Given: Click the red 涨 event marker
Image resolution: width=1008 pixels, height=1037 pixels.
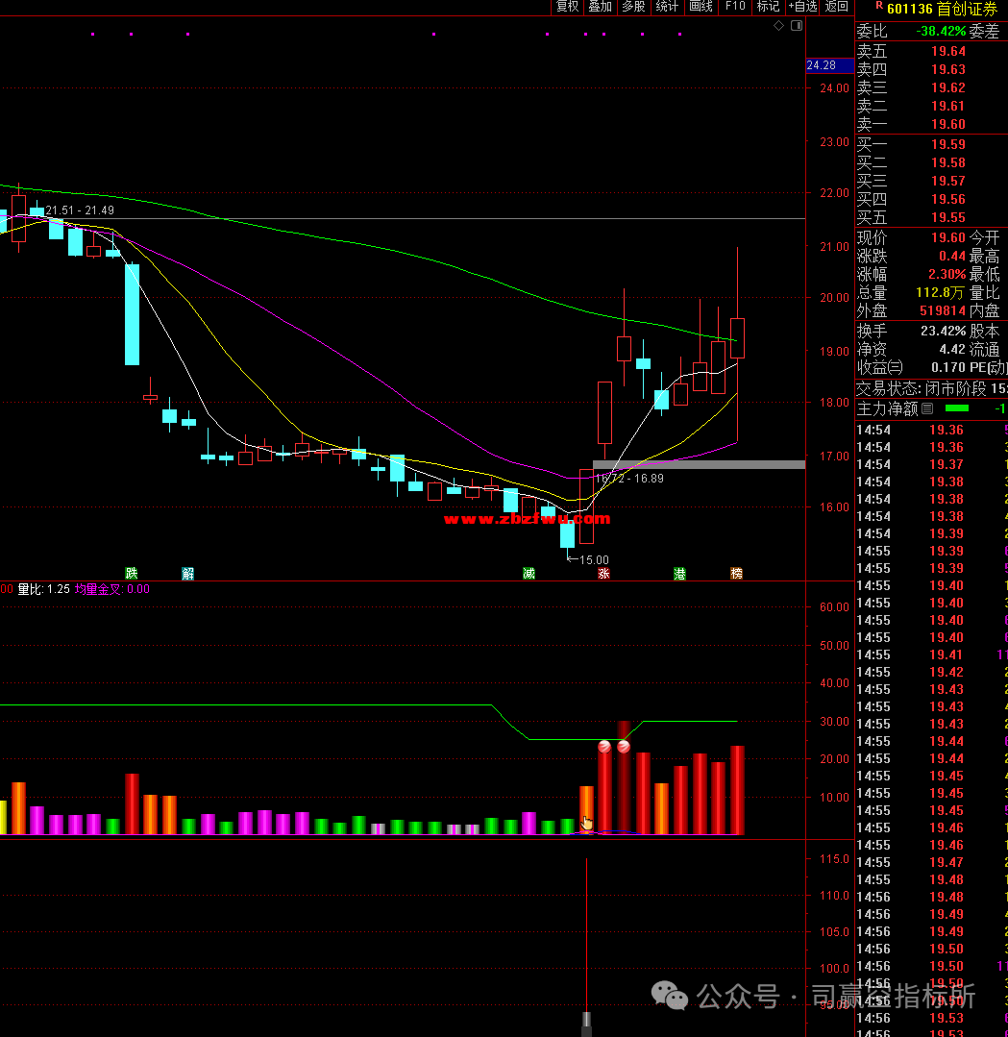Looking at the screenshot, I should (x=603, y=574).
